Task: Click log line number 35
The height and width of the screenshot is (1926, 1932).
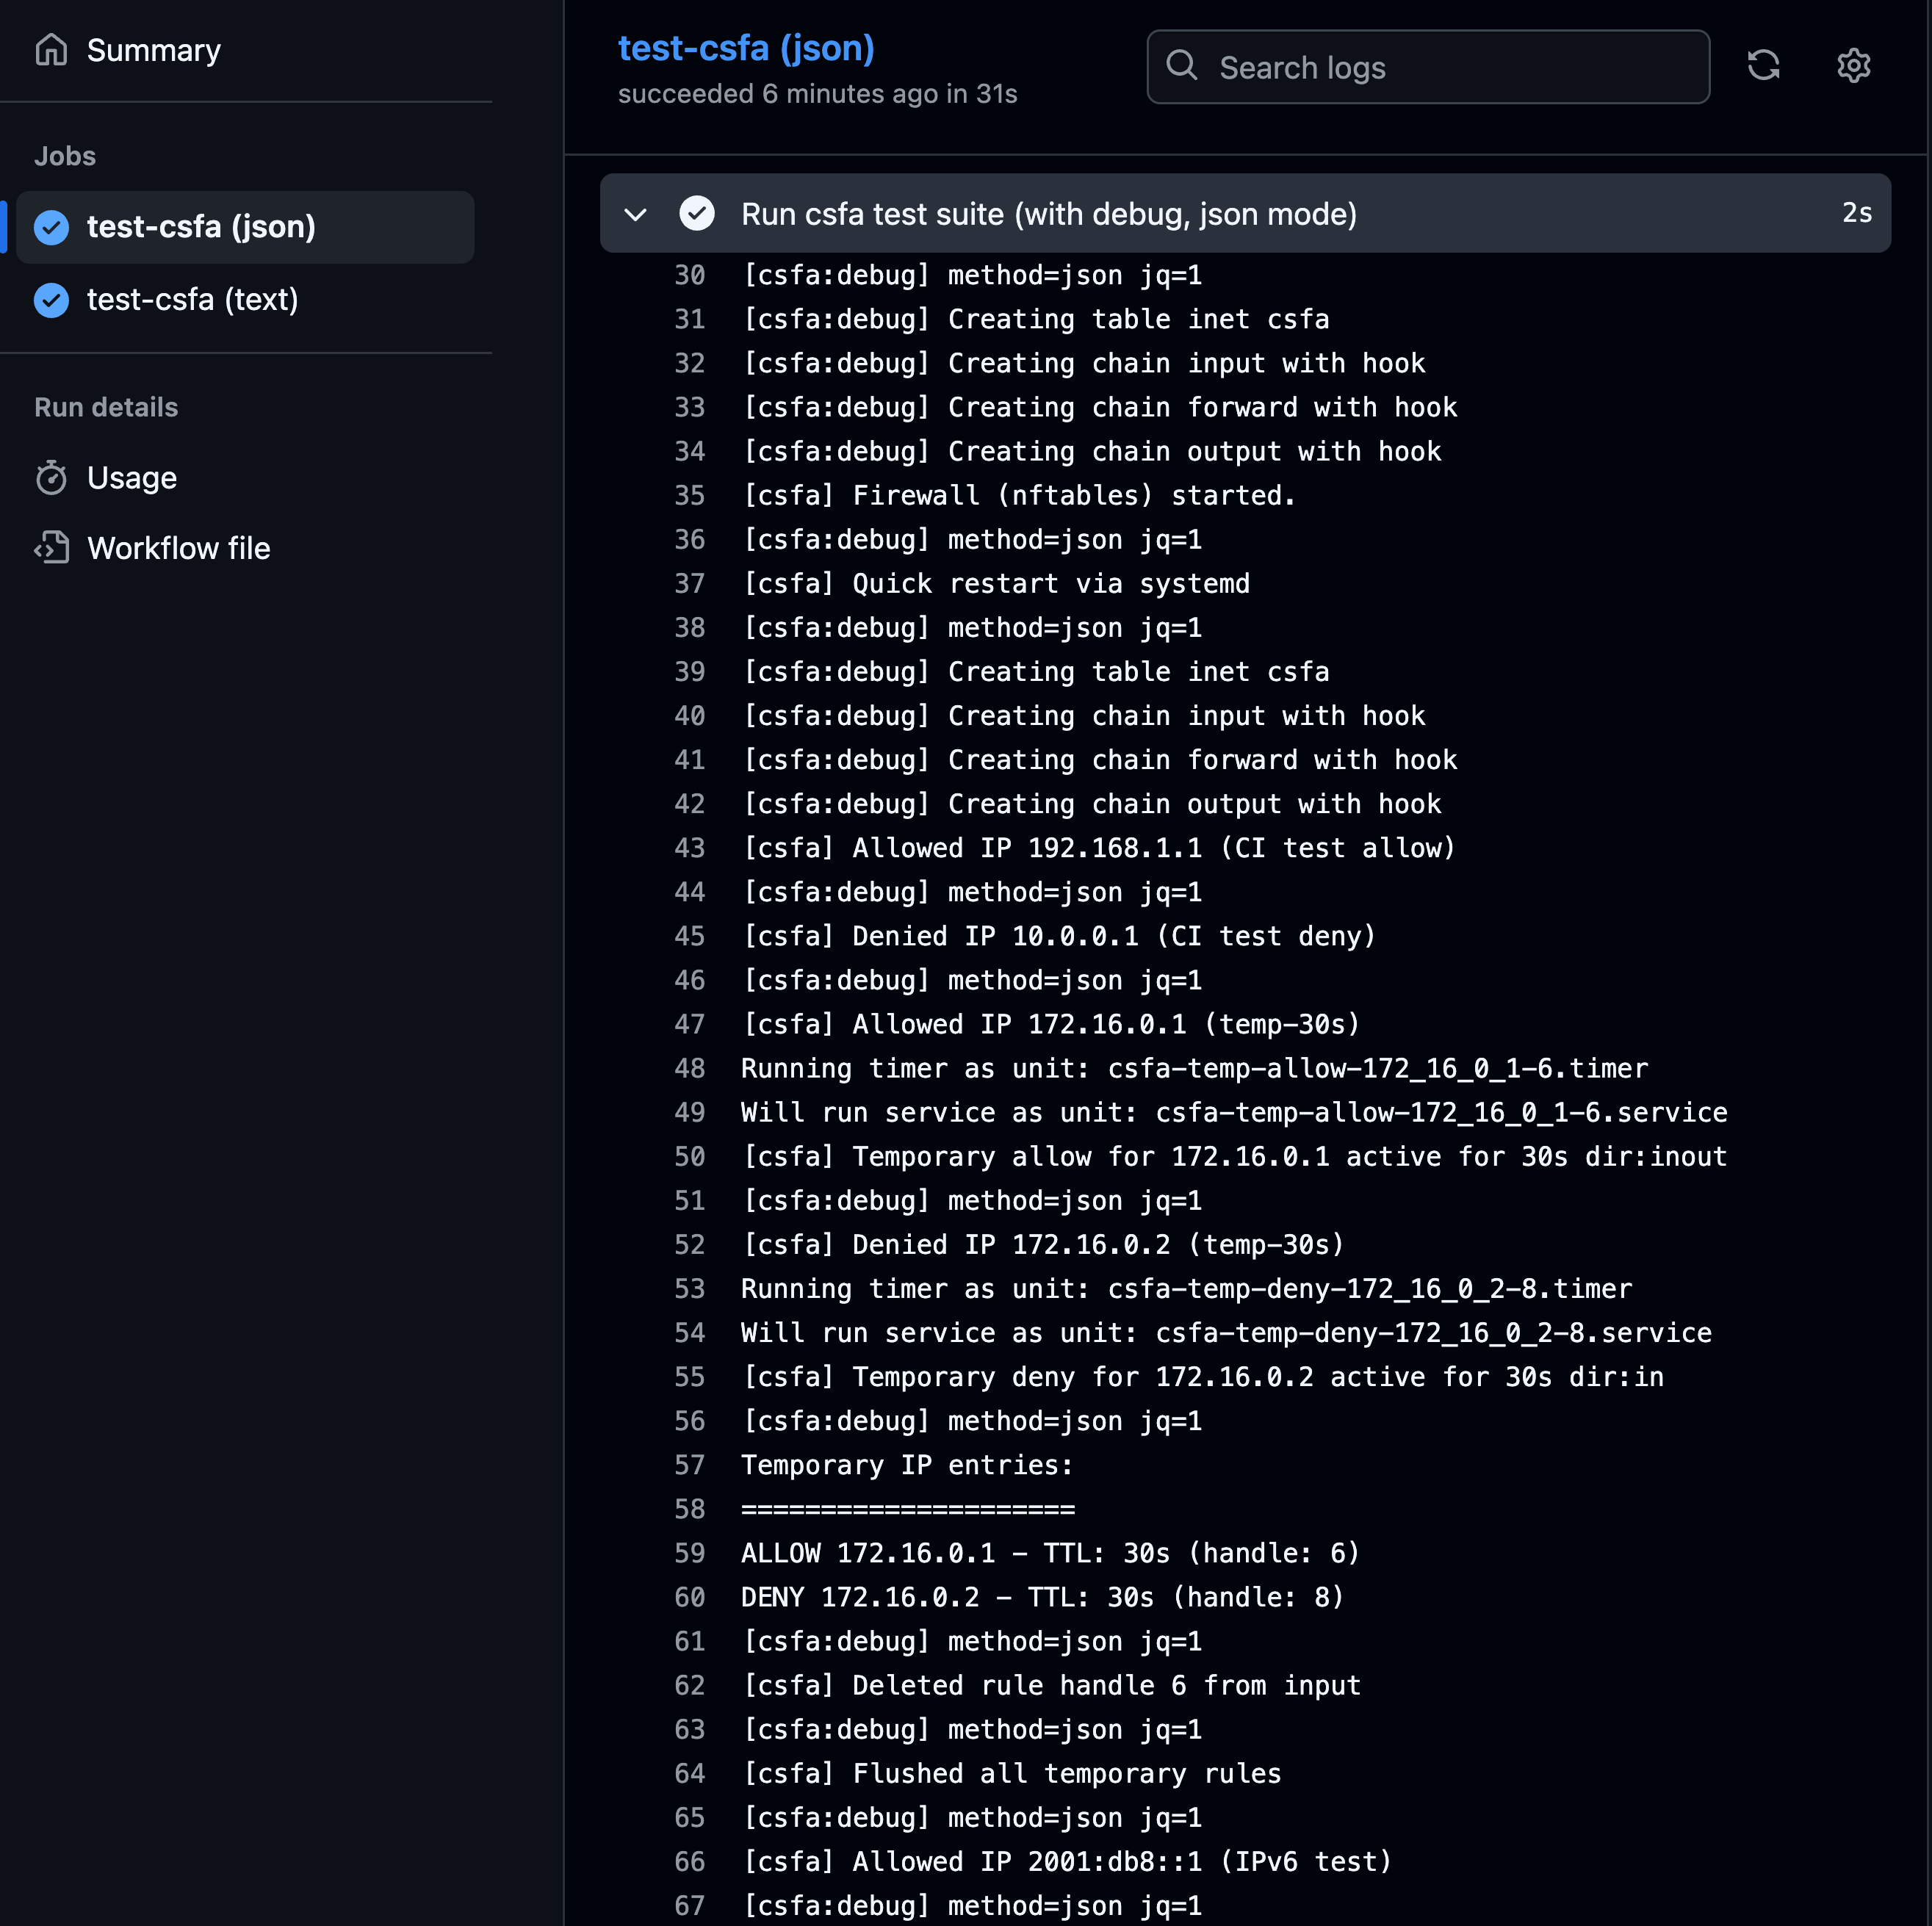Action: [x=690, y=495]
